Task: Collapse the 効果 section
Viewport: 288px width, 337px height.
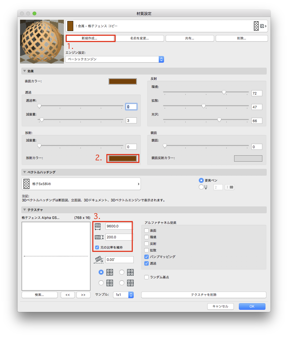Action: click(x=24, y=71)
